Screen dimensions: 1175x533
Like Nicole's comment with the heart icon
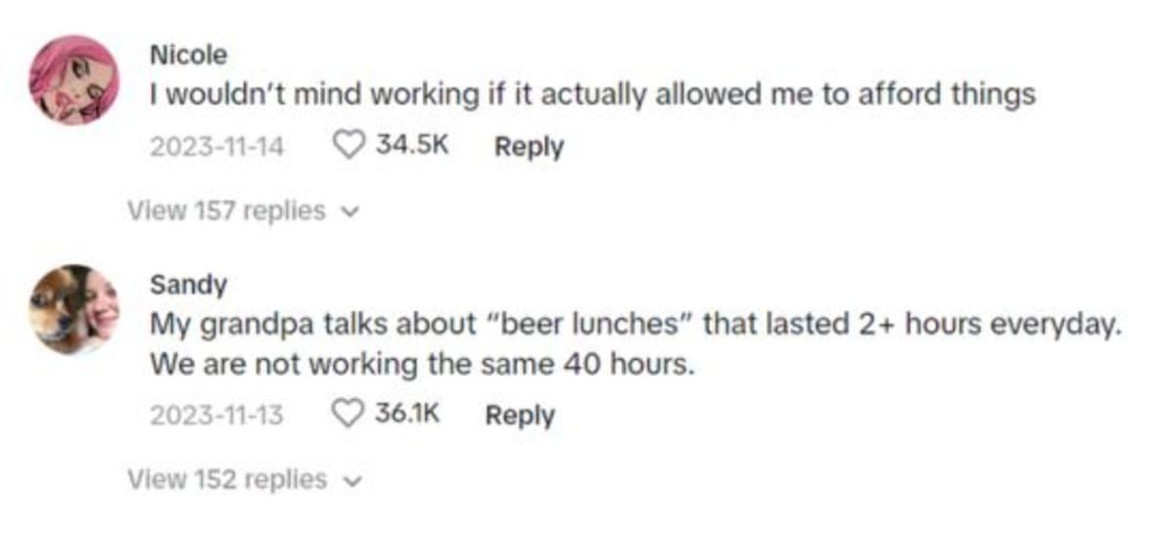pos(349,147)
